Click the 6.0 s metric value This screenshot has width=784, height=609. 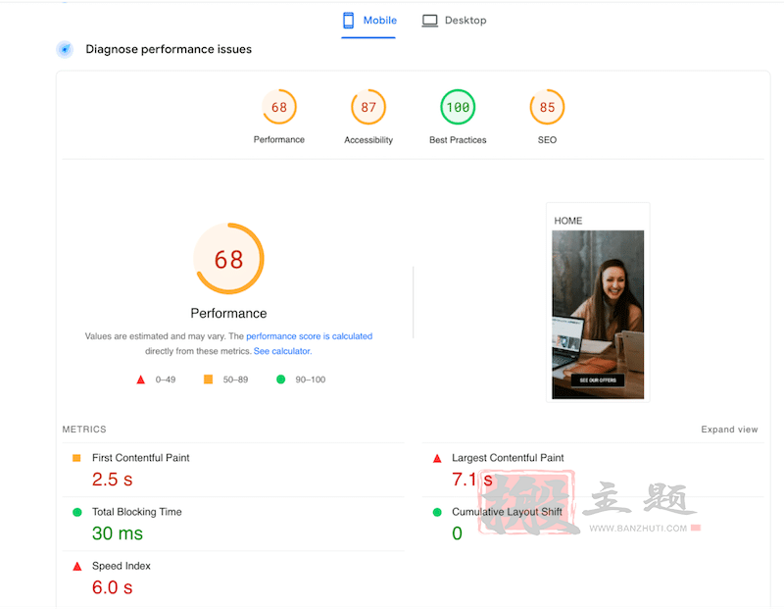pos(112,587)
